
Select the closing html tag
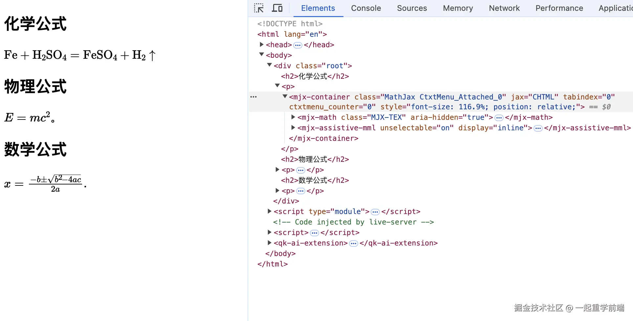(273, 264)
